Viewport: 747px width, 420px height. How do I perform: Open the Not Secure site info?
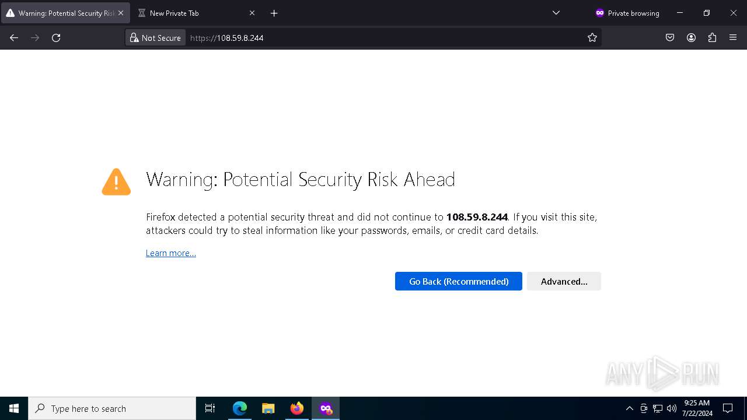155,38
